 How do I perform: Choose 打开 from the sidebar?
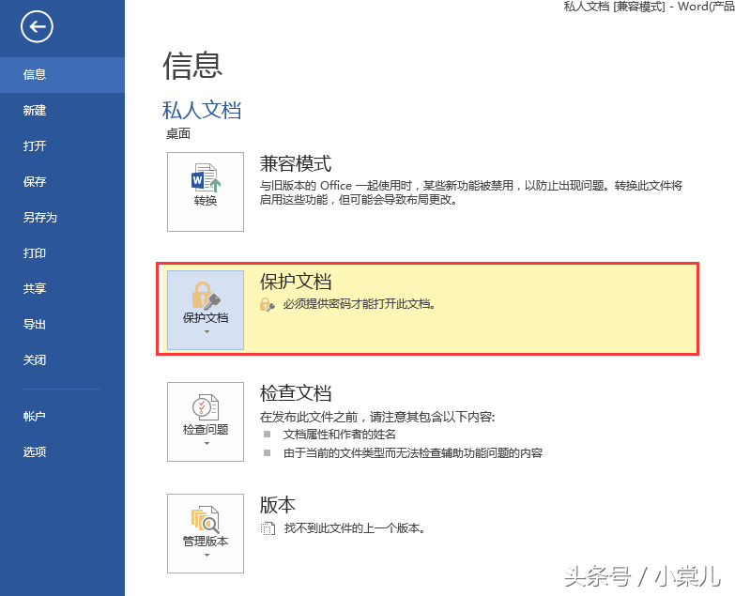click(62, 145)
